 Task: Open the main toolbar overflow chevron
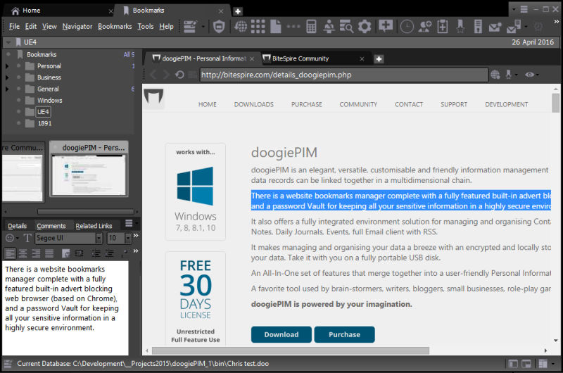[556, 22]
